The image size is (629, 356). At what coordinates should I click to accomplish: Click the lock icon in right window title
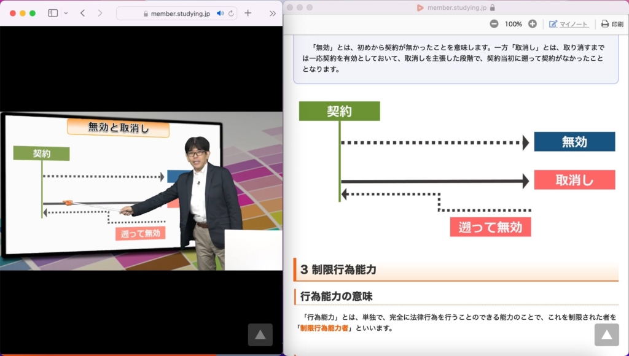[x=492, y=7]
